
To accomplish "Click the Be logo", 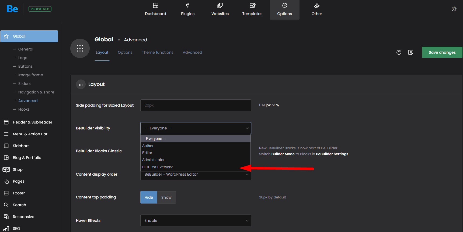I will (12, 9).
